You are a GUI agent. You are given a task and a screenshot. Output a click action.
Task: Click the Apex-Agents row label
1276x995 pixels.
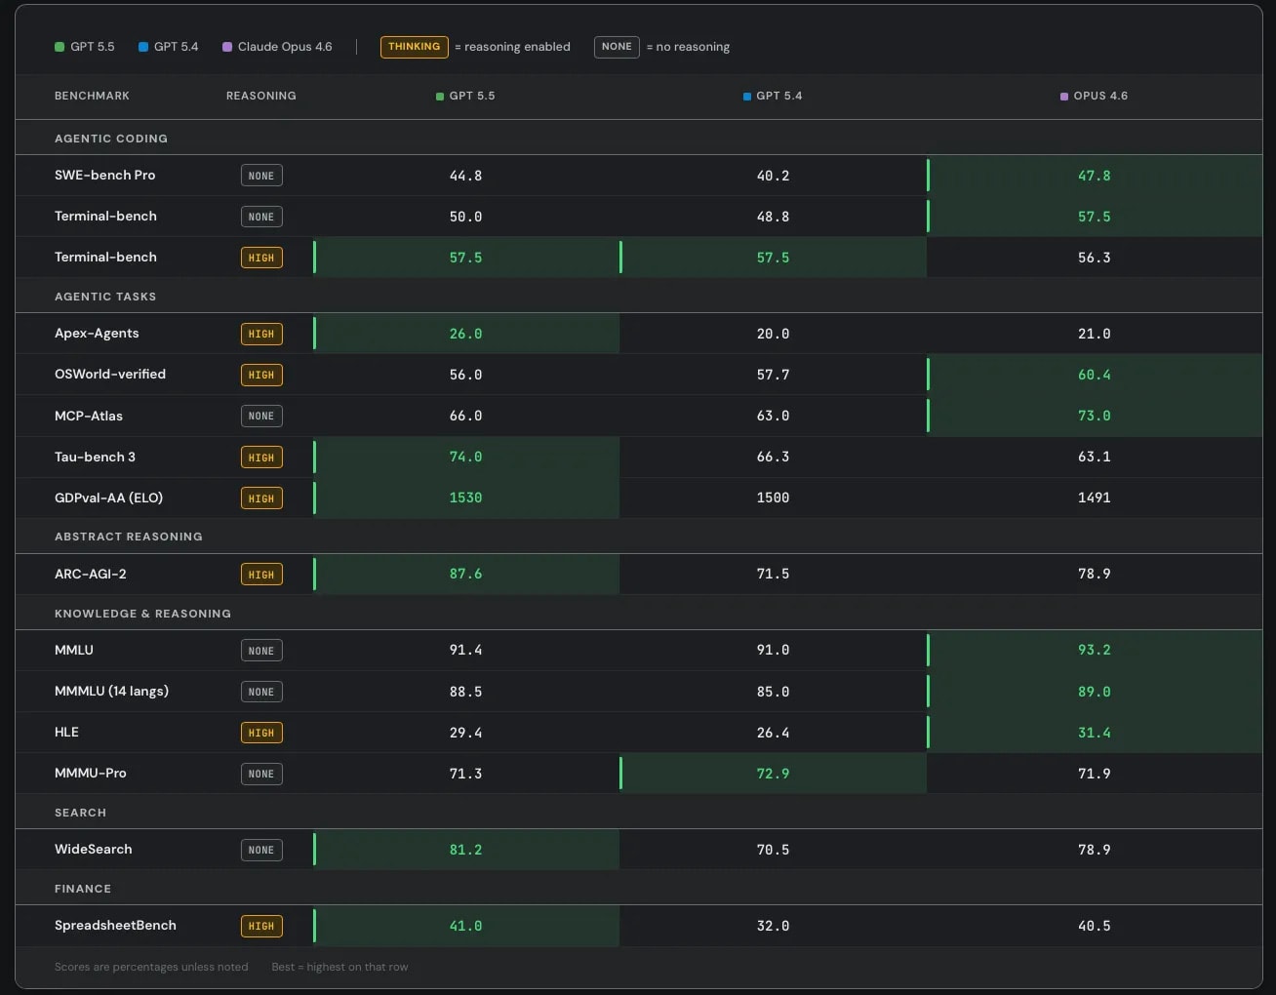coord(97,333)
